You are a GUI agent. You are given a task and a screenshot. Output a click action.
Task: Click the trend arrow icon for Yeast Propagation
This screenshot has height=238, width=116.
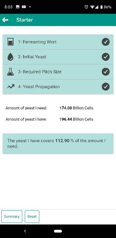[x=11, y=87]
